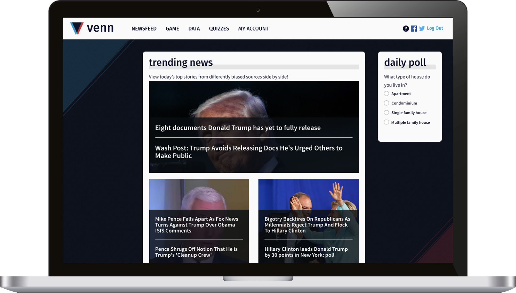
Task: Select the Single family house option
Action: tap(386, 113)
